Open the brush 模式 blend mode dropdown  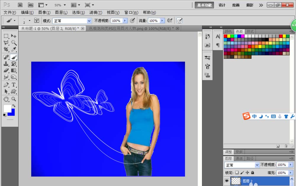pyautogui.click(x=89, y=21)
